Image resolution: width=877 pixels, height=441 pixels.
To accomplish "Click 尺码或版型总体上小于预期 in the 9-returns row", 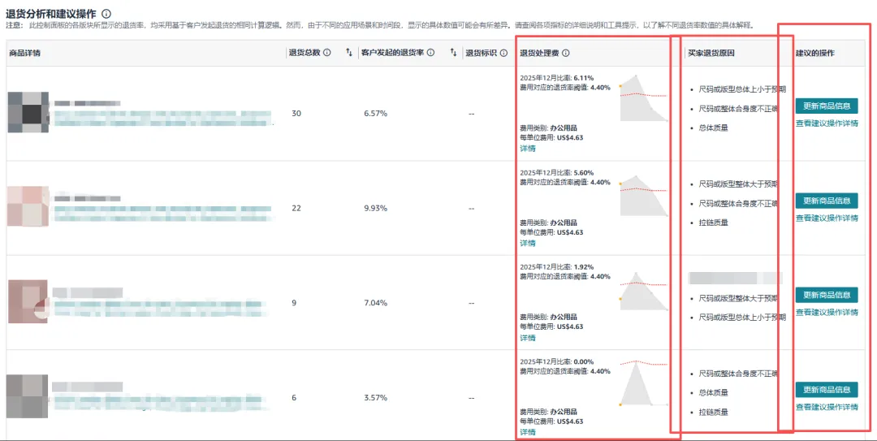I will (742, 318).
